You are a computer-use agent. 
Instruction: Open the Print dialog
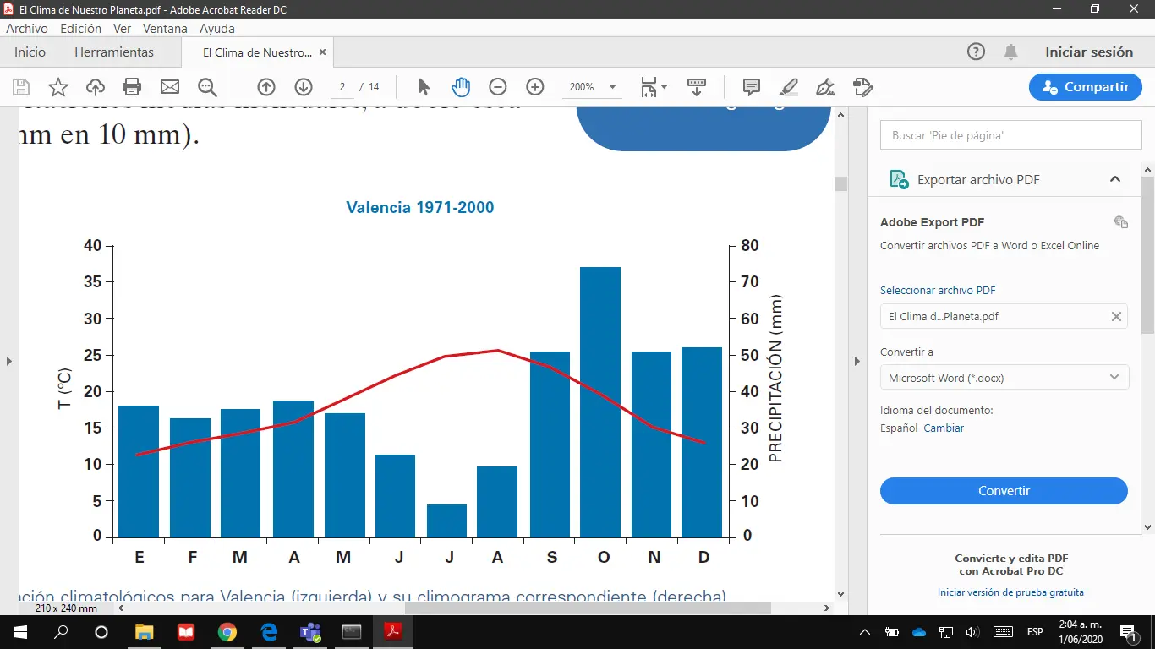tap(132, 86)
